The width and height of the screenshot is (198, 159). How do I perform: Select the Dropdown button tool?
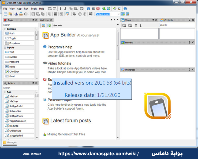click(19, 43)
